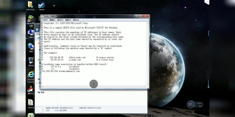Click the 'This file contains the mappings' line
This screenshot has height=117, width=235.
81,32
